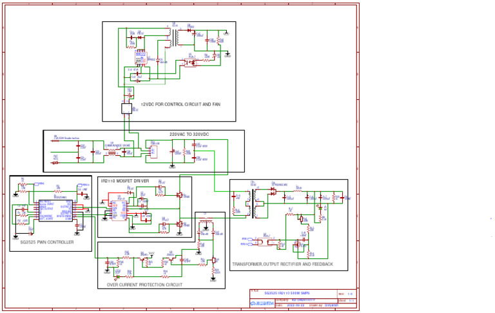The image size is (495, 313).
Task: Select 'TRANSFORMER,OUTPUT RECTIFIER AND FEEDBACK' label
Action: point(282,264)
